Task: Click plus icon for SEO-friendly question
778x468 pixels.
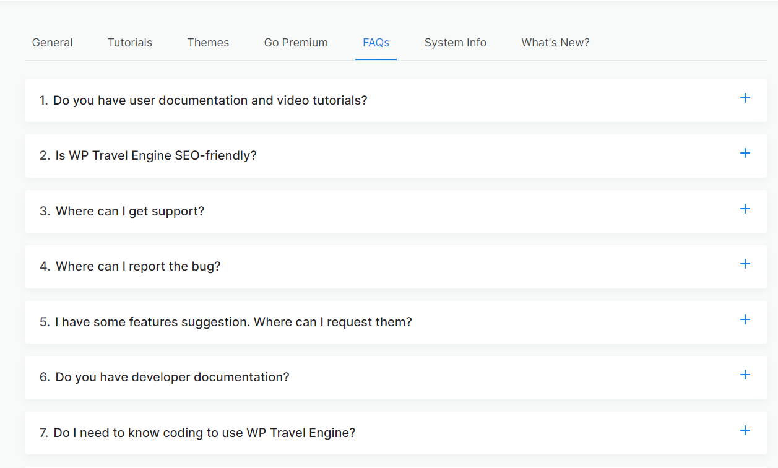Action: (x=745, y=153)
